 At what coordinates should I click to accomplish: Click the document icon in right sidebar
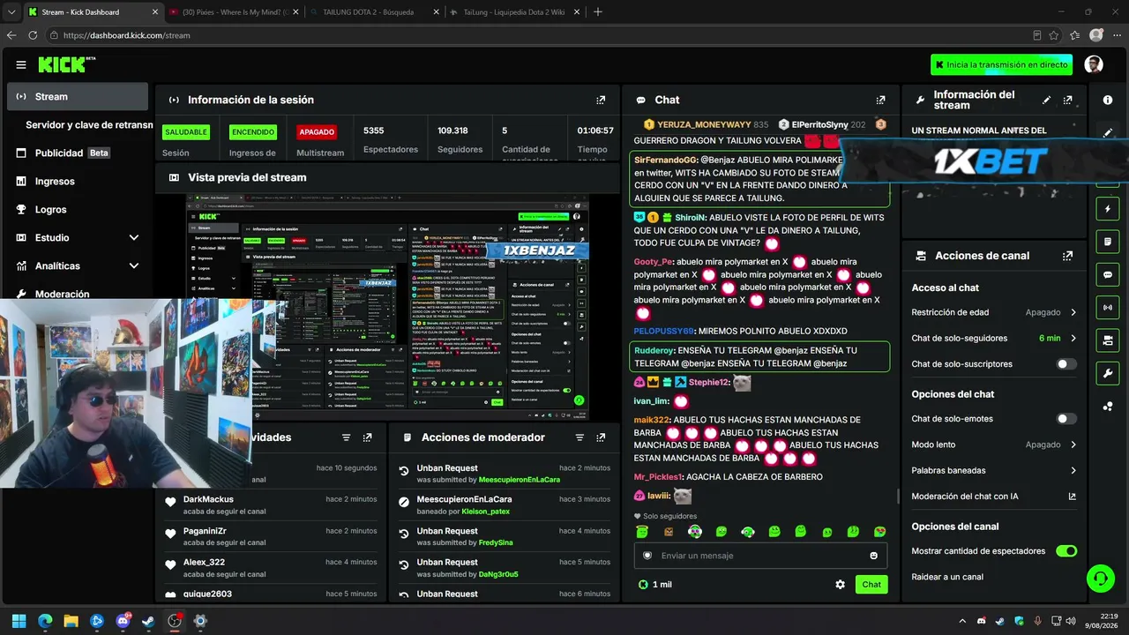pyautogui.click(x=1108, y=242)
